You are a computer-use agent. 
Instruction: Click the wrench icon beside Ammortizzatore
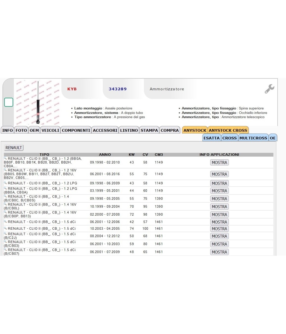269,89
